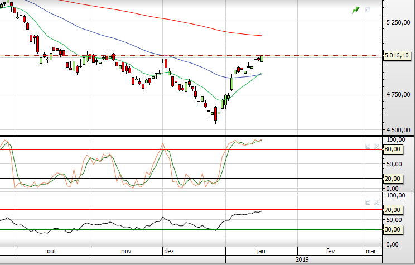Click the 5 250,00 price axis value
The image size is (415, 265).
coord(398,22)
